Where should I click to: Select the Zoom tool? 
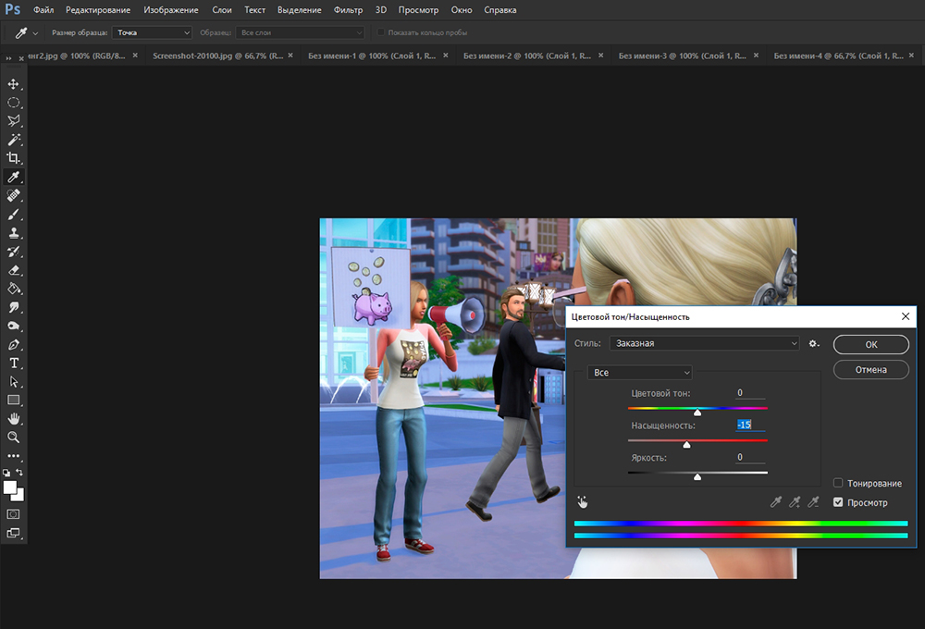[x=14, y=437]
